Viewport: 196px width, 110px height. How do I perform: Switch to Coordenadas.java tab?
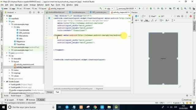(78, 12)
